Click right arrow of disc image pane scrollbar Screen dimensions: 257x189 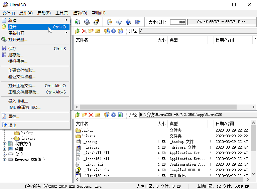tap(254, 107)
